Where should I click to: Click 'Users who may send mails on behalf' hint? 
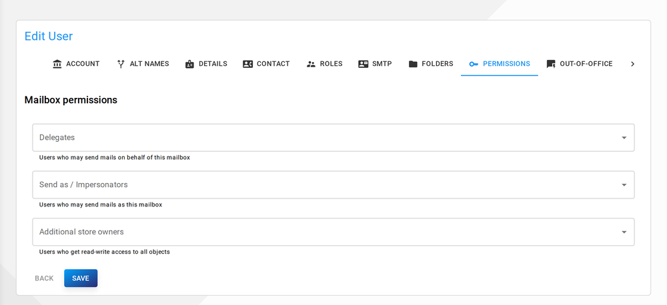115,157
